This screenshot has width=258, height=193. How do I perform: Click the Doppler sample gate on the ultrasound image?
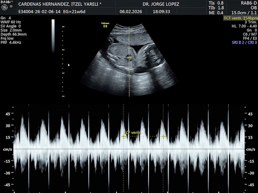[x=129, y=58]
